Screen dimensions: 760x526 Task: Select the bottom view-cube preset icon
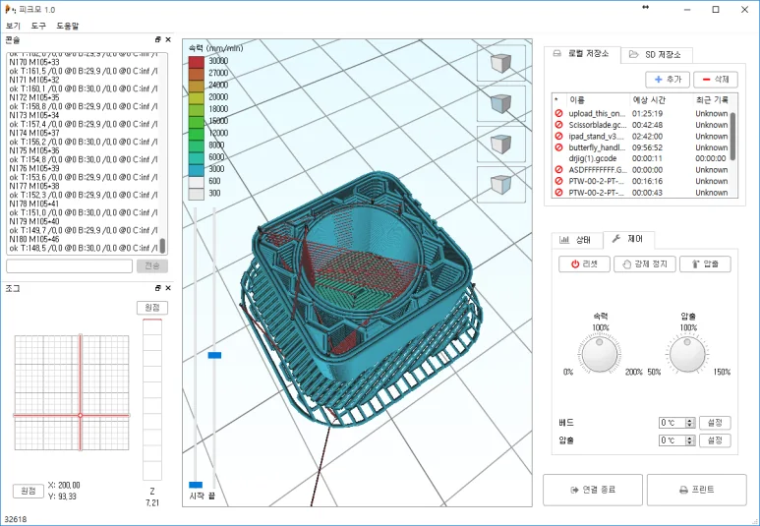pyautogui.click(x=501, y=184)
